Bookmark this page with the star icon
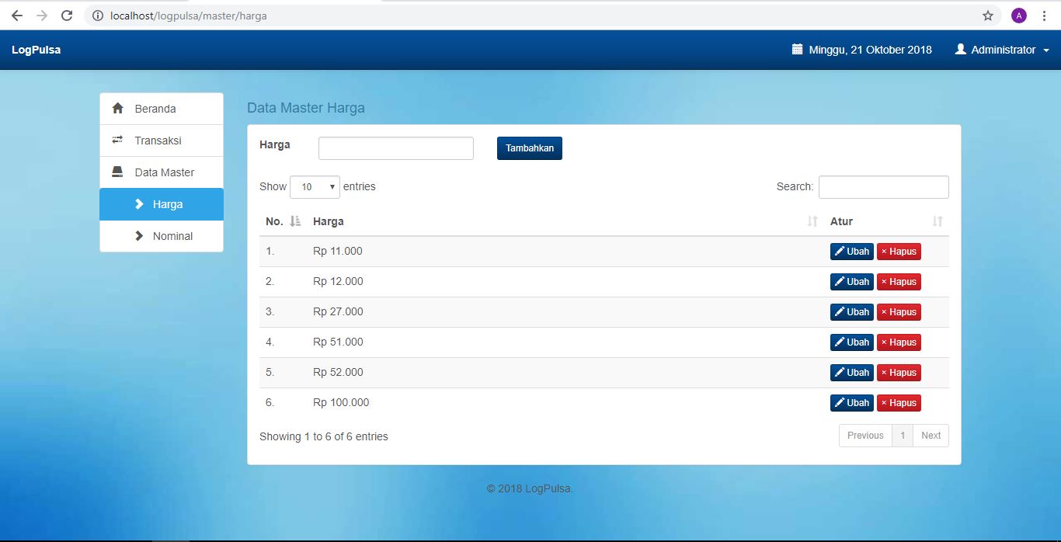1061x542 pixels. click(x=988, y=16)
